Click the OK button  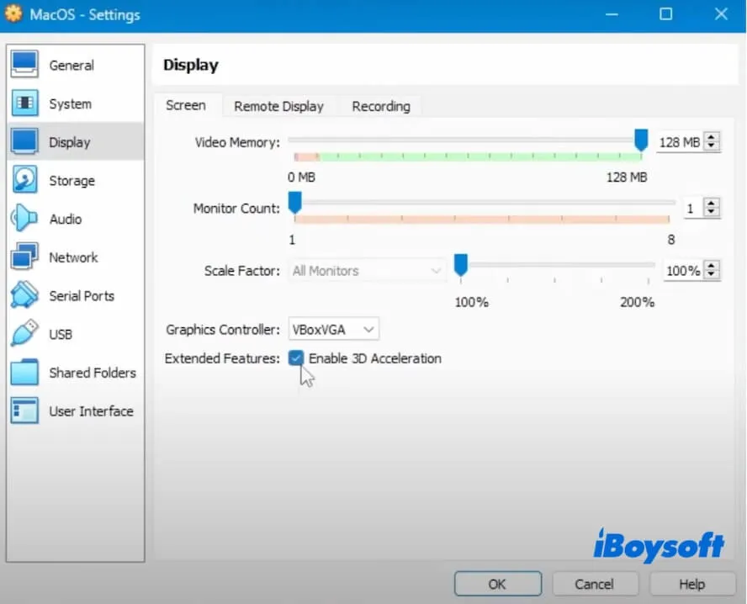(497, 583)
